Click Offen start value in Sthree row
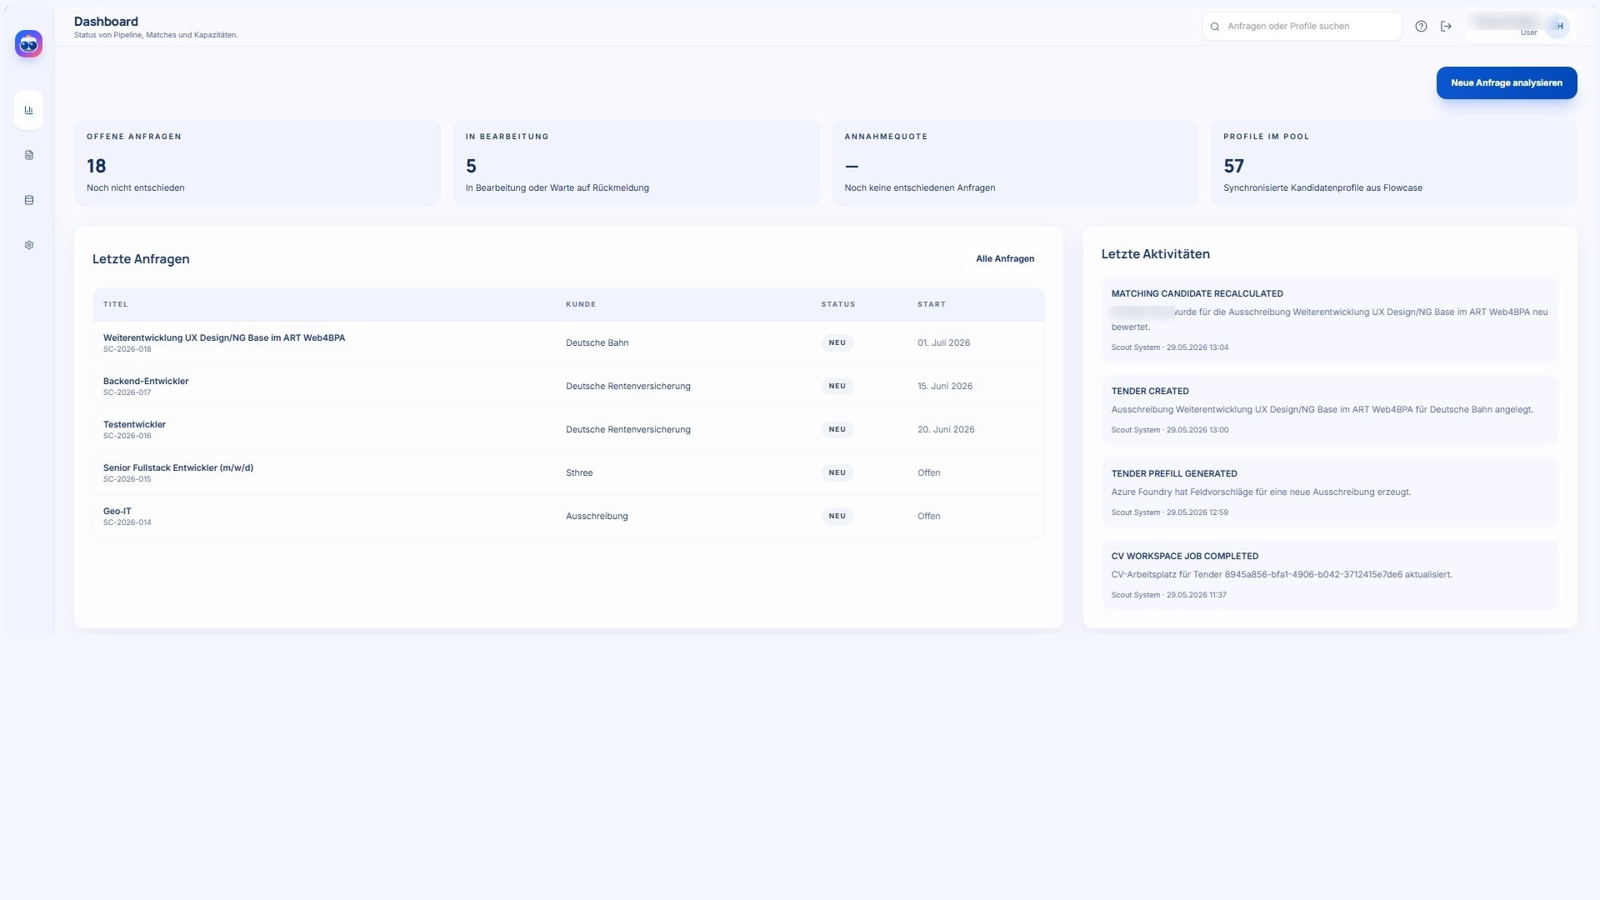Image resolution: width=1600 pixels, height=900 pixels. (x=928, y=473)
